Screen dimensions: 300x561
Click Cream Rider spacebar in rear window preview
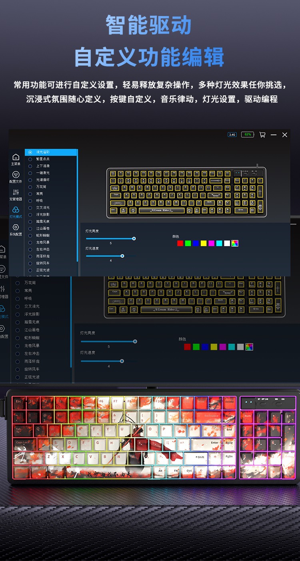pos(166,309)
